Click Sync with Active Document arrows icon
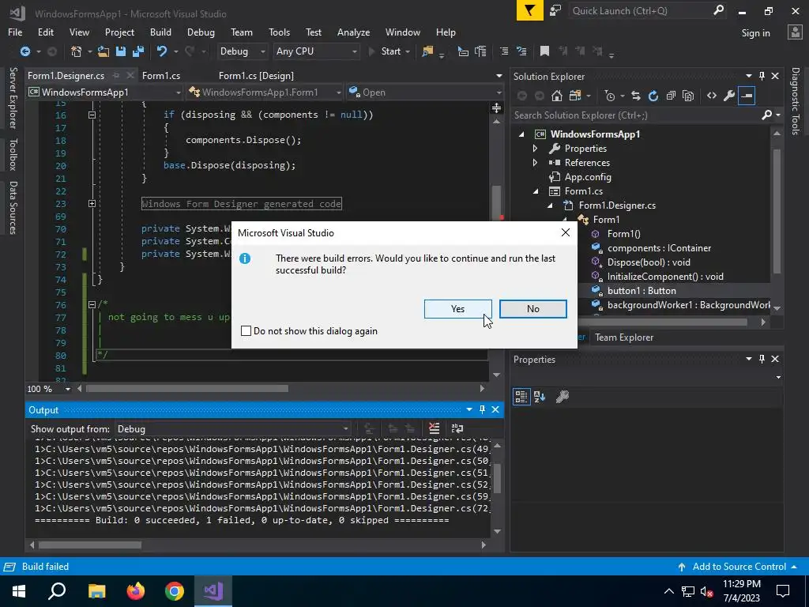 point(636,96)
